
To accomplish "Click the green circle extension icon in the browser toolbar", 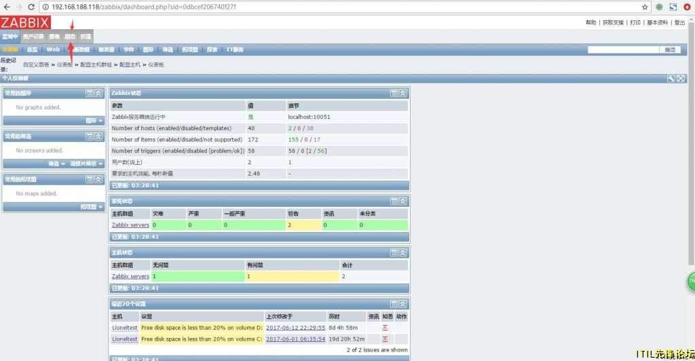I will [x=659, y=7].
